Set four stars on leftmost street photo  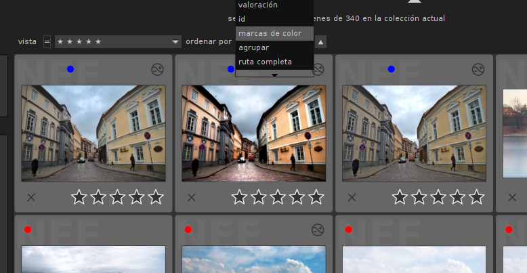tap(136, 197)
